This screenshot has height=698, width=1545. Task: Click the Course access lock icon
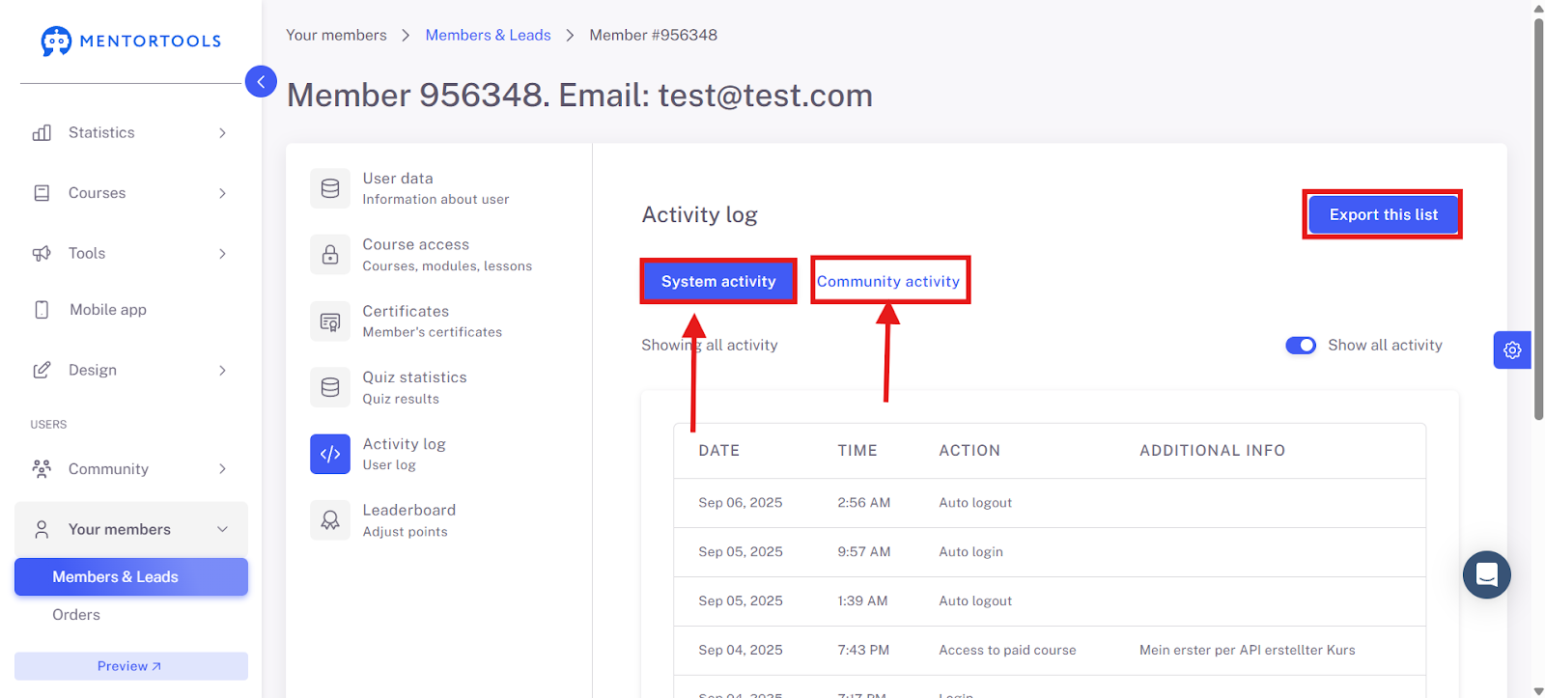click(330, 255)
